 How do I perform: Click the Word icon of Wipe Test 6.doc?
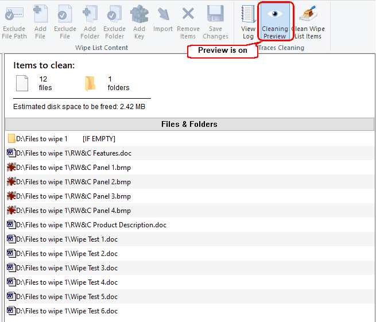coord(11,311)
